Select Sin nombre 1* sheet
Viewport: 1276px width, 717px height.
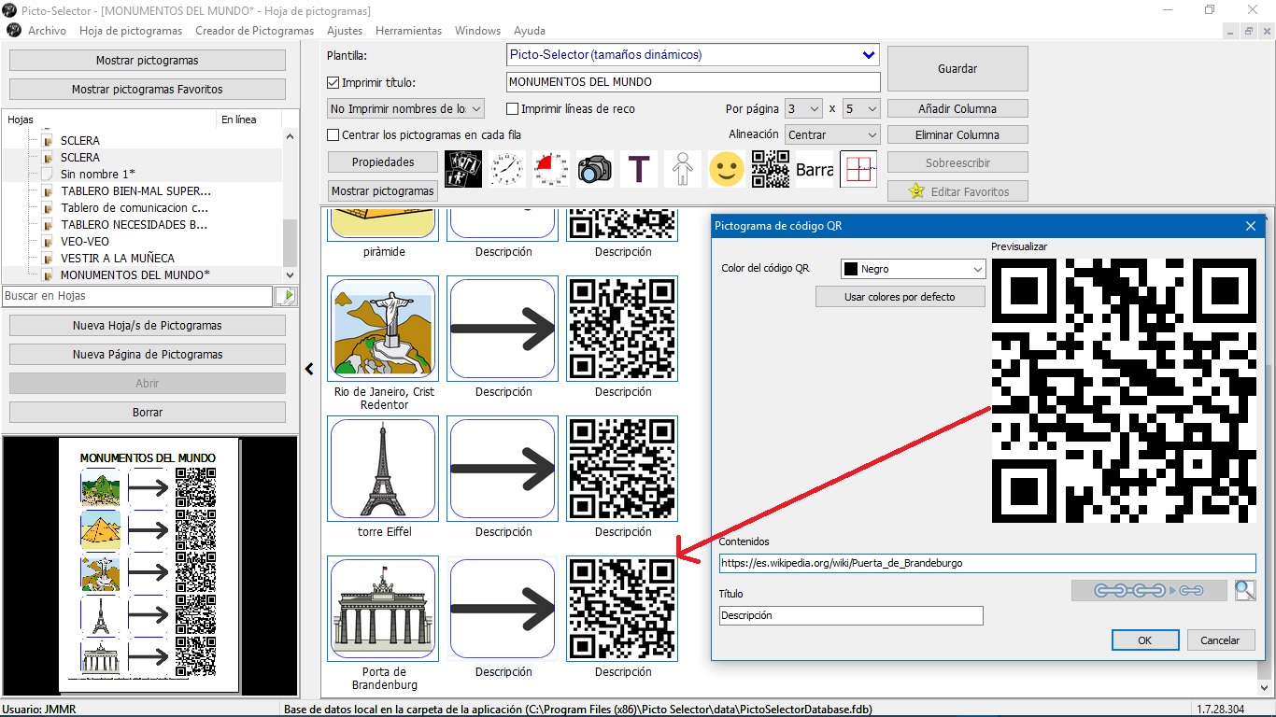98,175
